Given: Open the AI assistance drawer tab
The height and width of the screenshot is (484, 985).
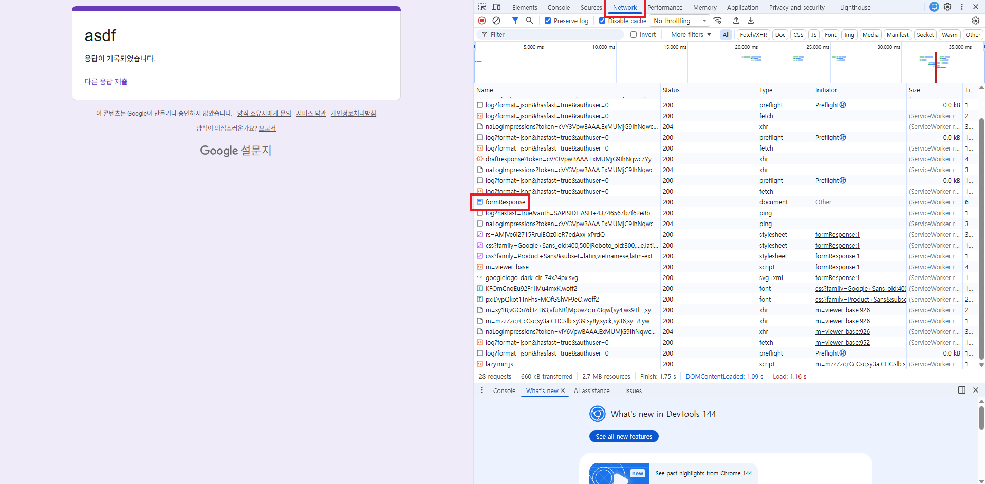Looking at the screenshot, I should tap(591, 391).
